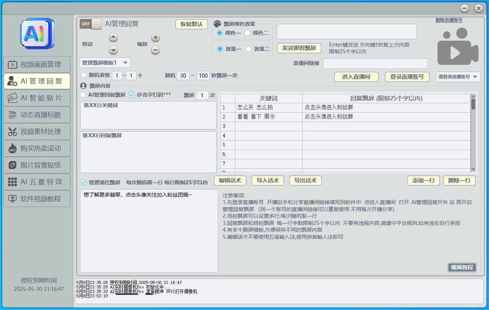Click the random emoji maximum count field
The width and height of the screenshot is (489, 310).
(x=131, y=76)
